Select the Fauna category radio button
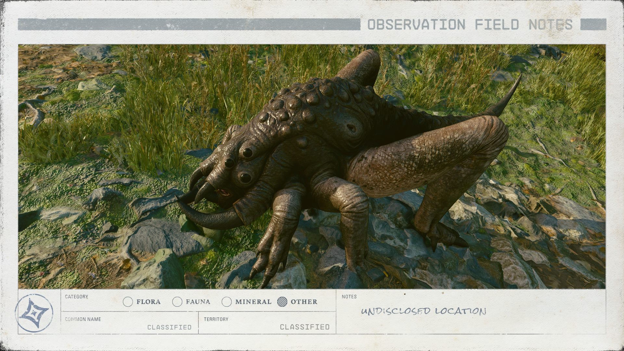 coord(177,302)
